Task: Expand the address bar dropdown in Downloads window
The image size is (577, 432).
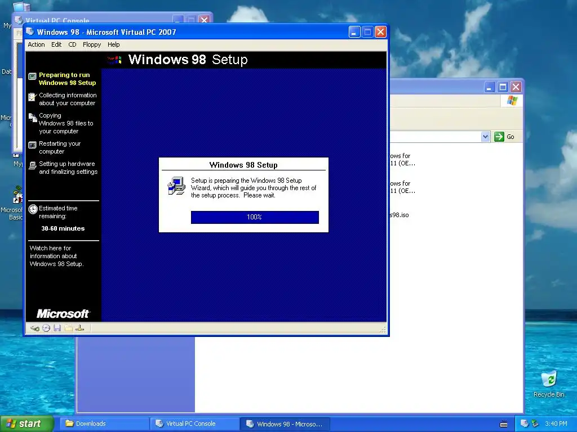Action: (x=485, y=137)
